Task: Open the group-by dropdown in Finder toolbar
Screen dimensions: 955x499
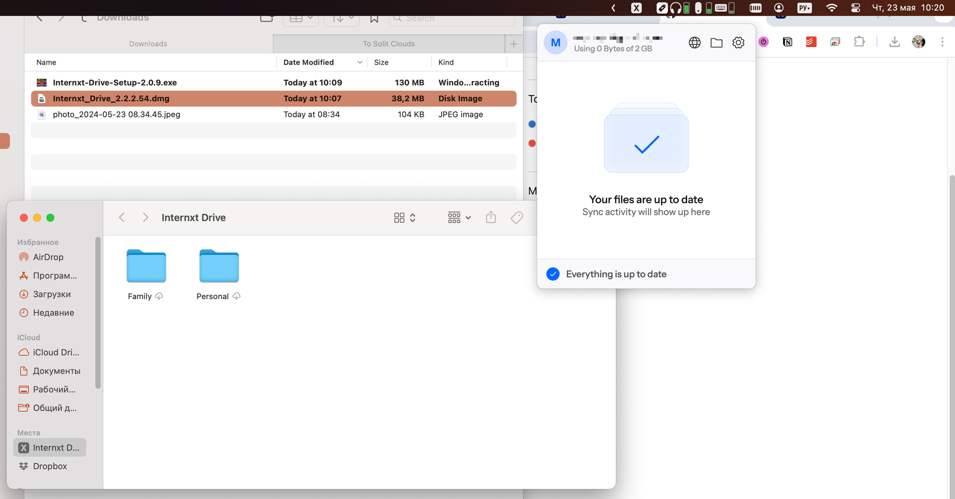Action: (x=459, y=218)
